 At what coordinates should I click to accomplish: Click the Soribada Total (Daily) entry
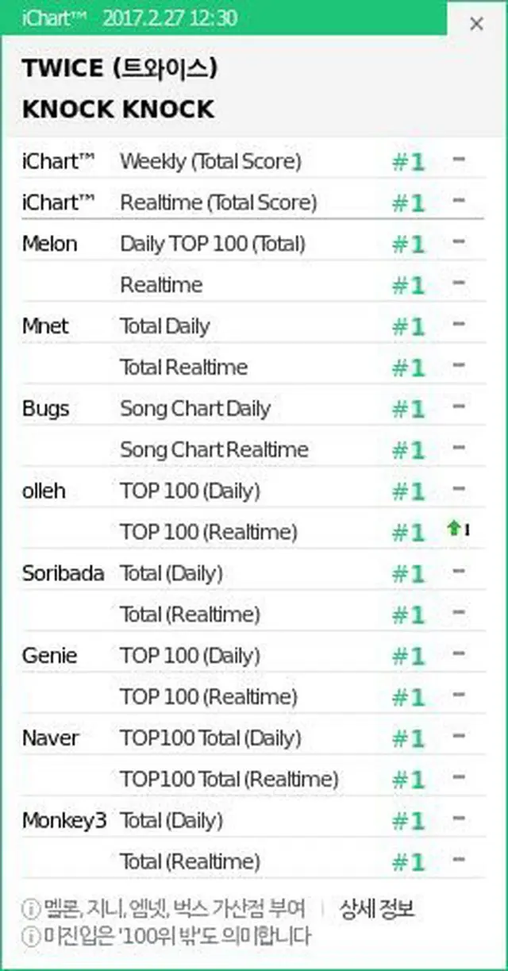pos(252,573)
